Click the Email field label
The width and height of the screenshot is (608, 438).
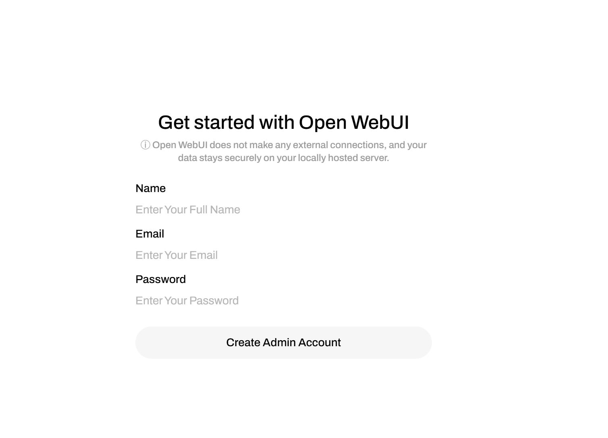click(150, 234)
